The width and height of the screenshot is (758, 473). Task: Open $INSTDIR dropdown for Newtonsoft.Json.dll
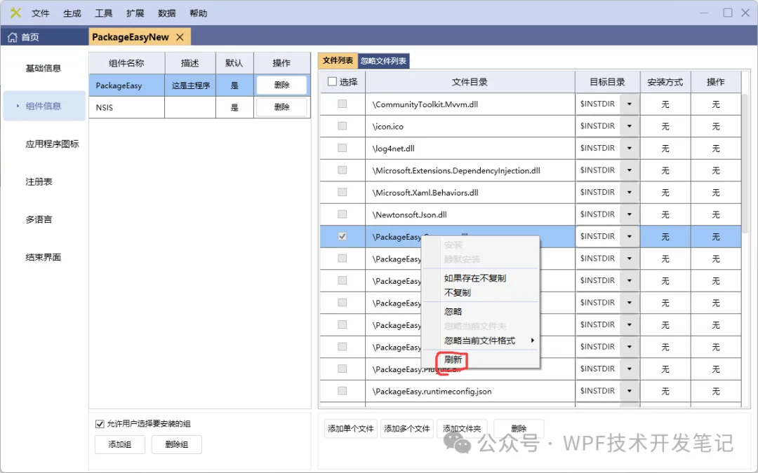click(630, 214)
